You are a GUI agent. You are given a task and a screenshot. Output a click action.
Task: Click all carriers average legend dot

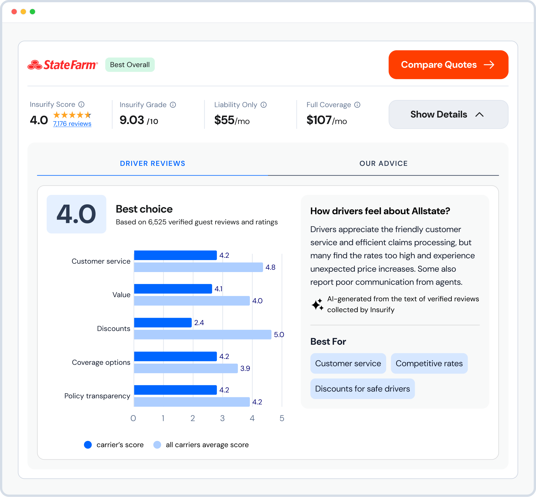point(157,445)
